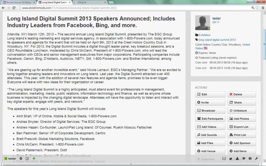The height and width of the screenshot is (166, 266).
Task: Click the horizontal scrollbar at bottom
Action: click(x=131, y=164)
